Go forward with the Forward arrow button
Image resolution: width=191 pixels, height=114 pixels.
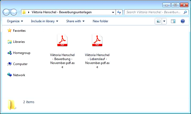pos(14,12)
